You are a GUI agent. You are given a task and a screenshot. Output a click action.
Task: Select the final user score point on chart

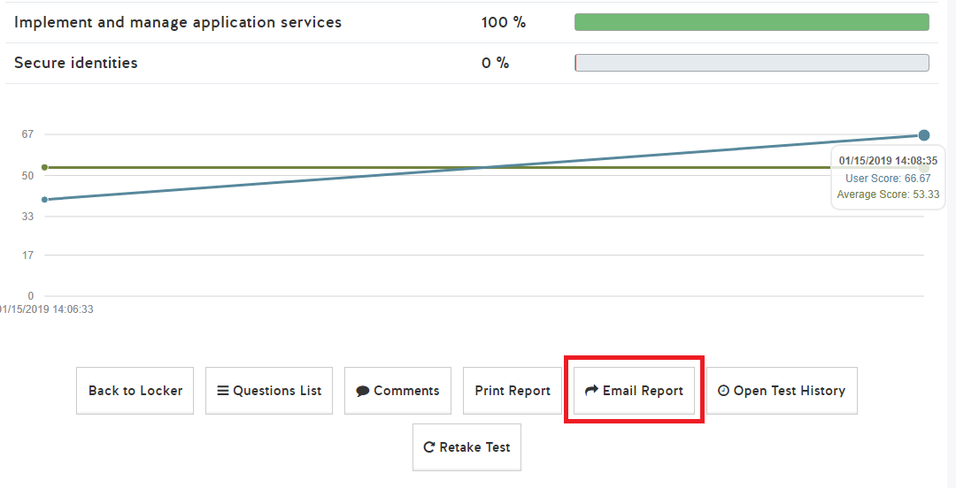(924, 135)
